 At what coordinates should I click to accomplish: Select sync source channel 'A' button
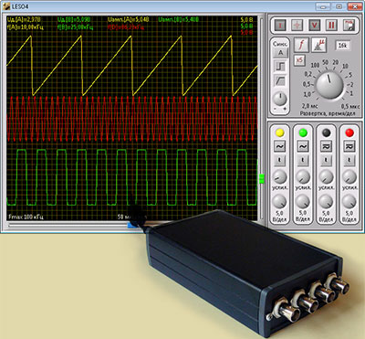click(x=280, y=53)
